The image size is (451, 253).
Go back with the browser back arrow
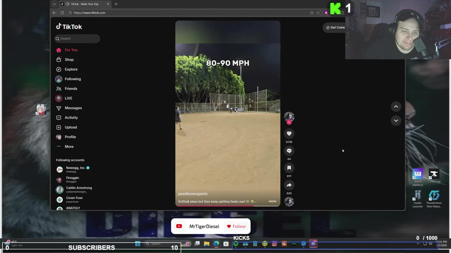pos(54,13)
